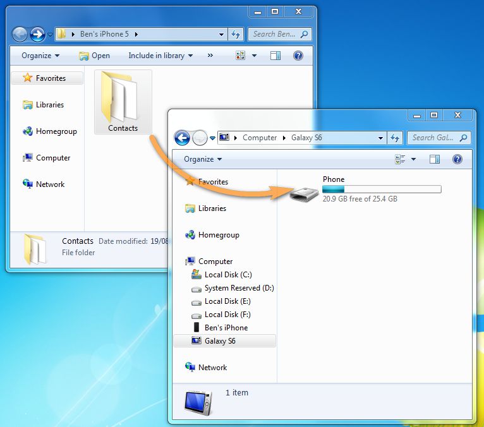The height and width of the screenshot is (427, 484).
Task: Select Computer in Galaxy S6 window sidebar
Action: pos(209,262)
